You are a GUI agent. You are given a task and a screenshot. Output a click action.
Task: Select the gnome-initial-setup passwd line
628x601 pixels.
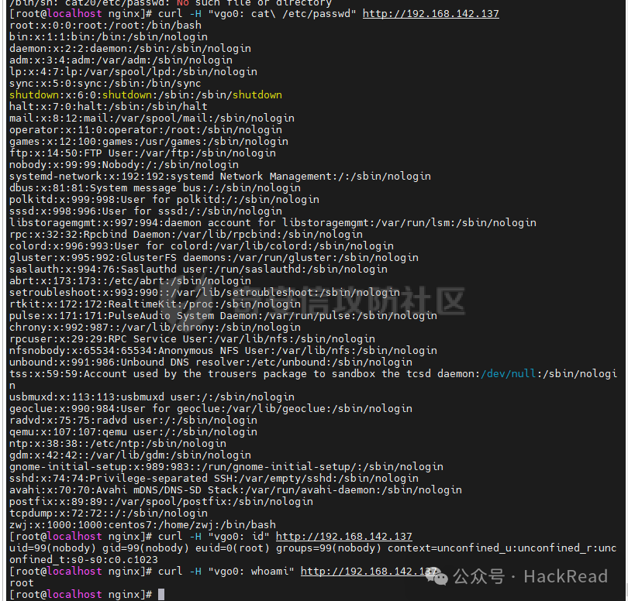226,466
